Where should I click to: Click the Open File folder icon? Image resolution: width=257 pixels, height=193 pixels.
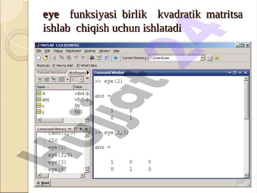[46, 58]
